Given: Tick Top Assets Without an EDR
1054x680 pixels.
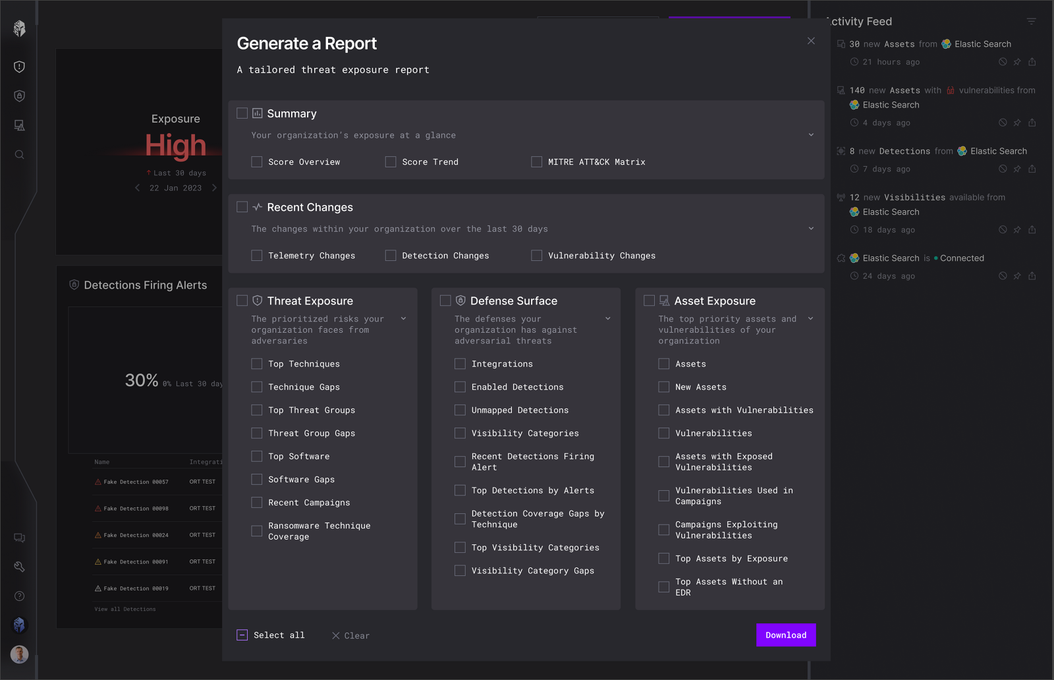Looking at the screenshot, I should [x=664, y=587].
